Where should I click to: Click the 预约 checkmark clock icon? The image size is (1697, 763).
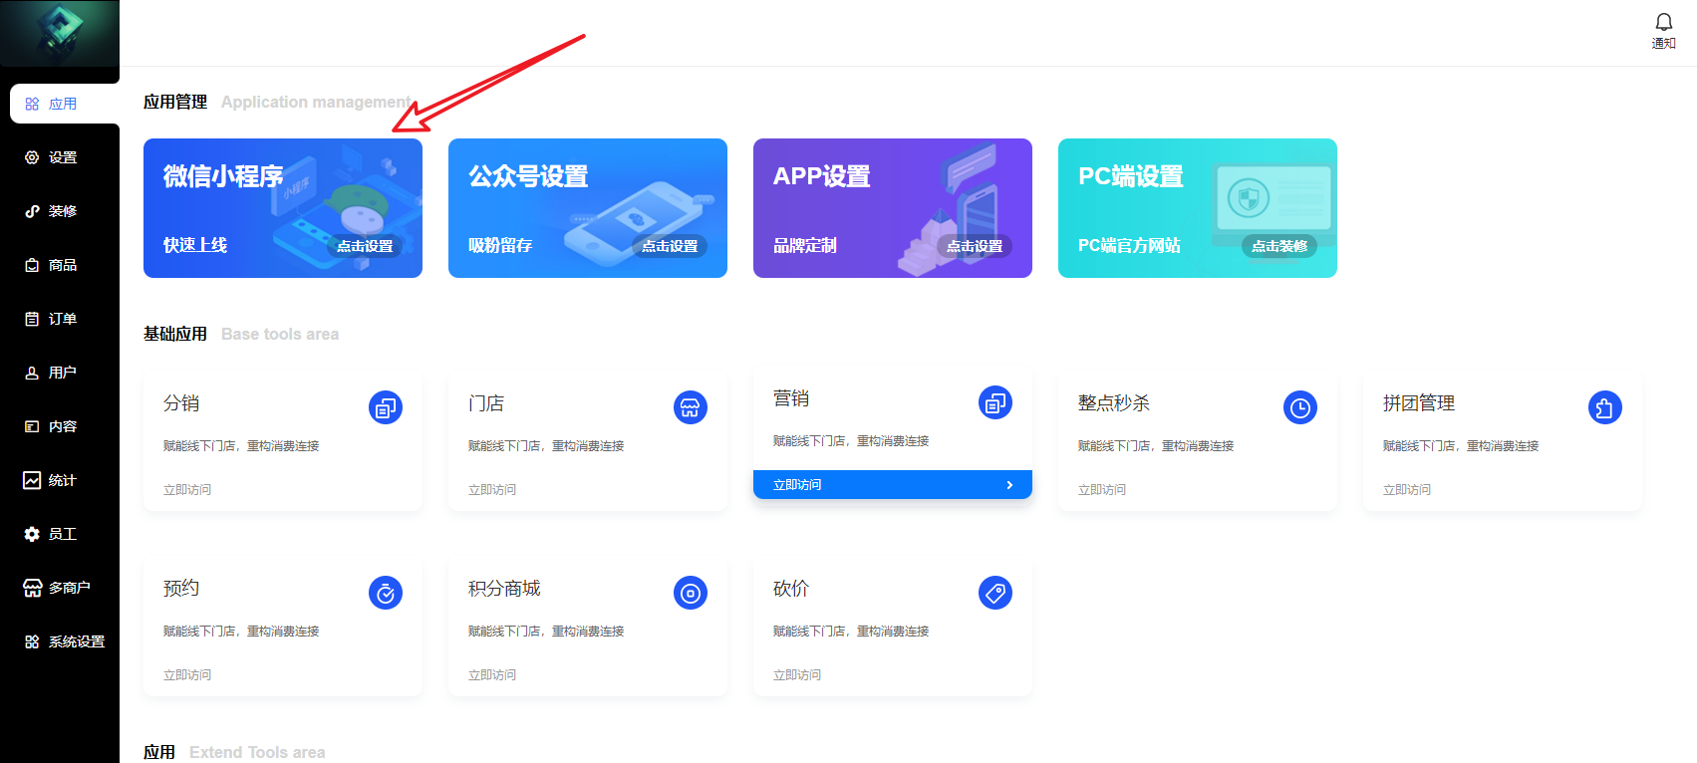tap(386, 593)
